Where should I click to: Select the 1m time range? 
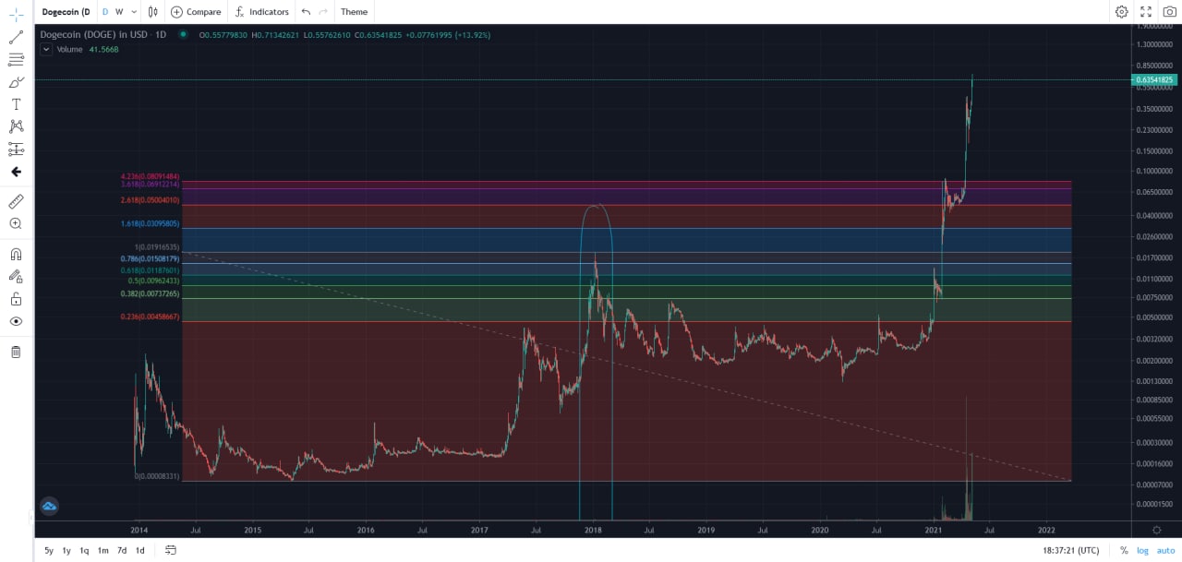coord(103,550)
